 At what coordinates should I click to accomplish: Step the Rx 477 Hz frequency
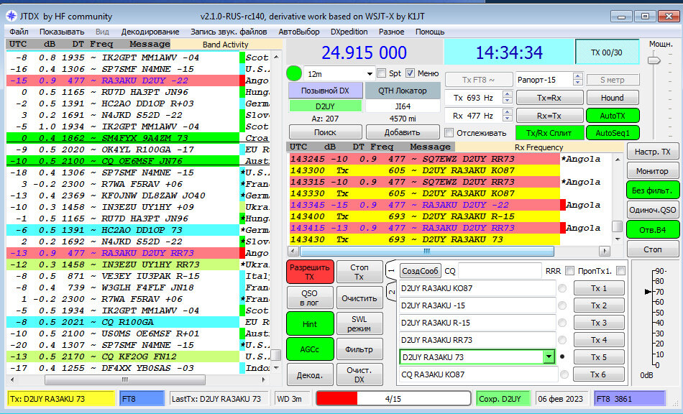click(x=507, y=116)
